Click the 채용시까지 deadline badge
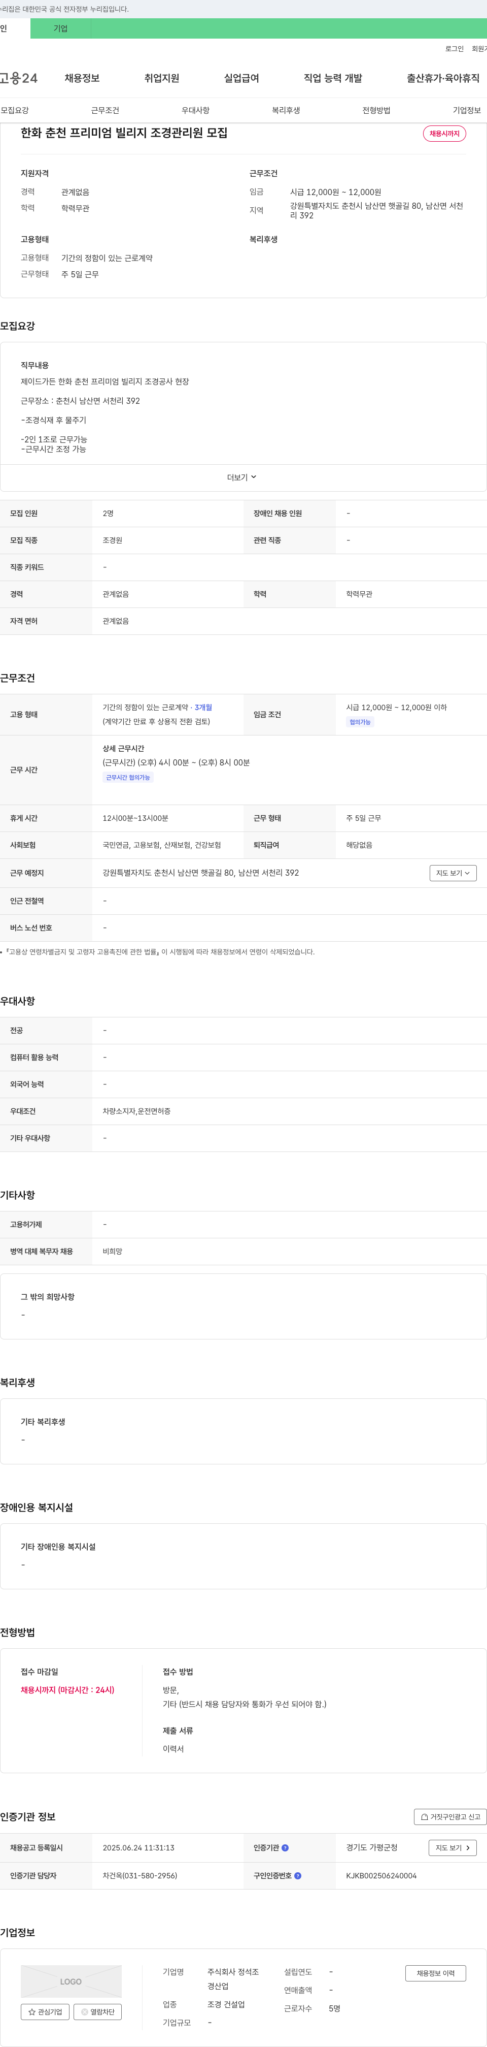The image size is (487, 2047). click(444, 134)
